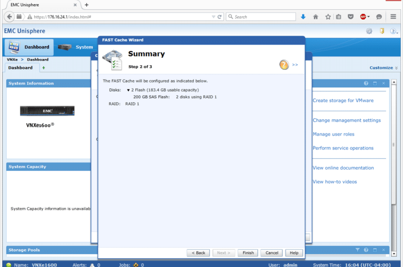Screen dimensions: 403x267
Task: Go to the browser home page icon
Action: click(316, 17)
